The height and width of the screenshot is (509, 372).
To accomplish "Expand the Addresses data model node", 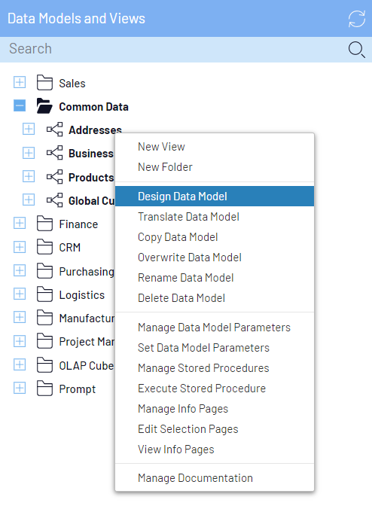I will coord(29,129).
